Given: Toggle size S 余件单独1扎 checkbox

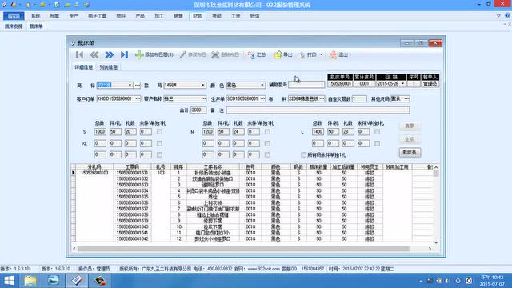Looking at the screenshot, I should pos(159,131).
